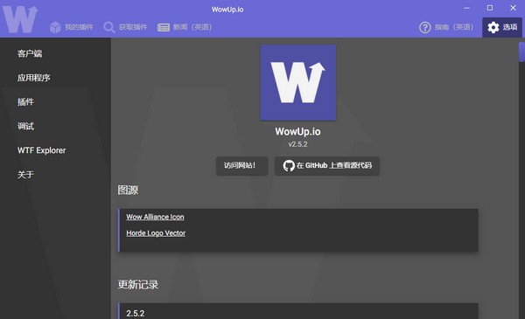Click the vertical scrollbar thumb

pos(521,52)
